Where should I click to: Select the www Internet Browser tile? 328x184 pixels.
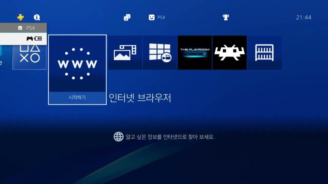point(77,64)
